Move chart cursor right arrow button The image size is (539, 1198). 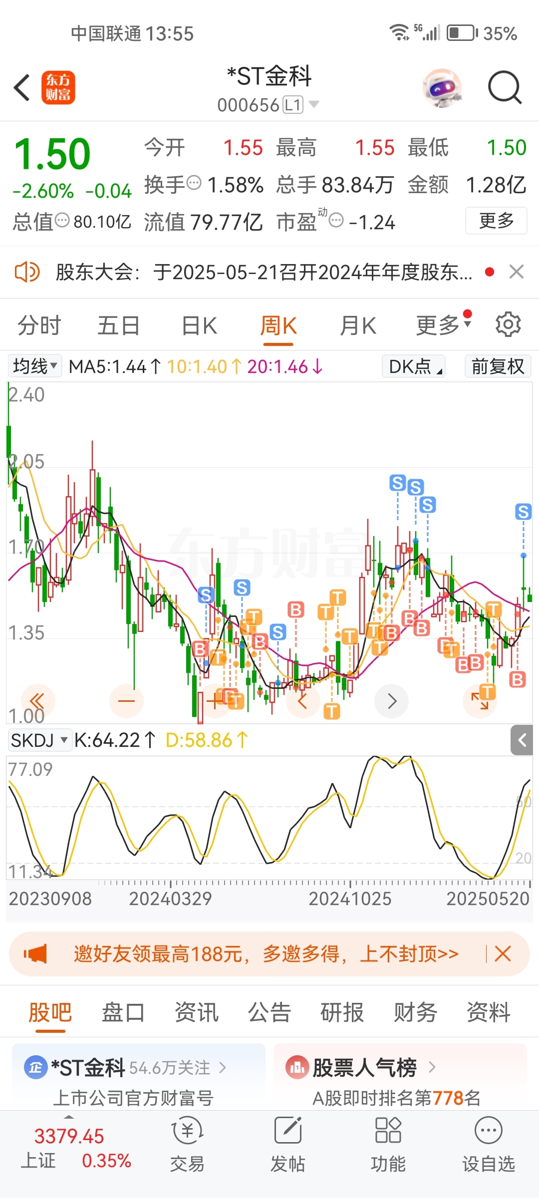(x=392, y=701)
